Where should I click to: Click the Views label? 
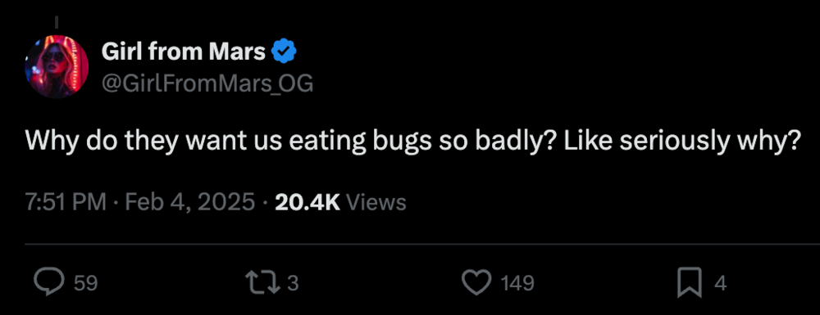(376, 202)
